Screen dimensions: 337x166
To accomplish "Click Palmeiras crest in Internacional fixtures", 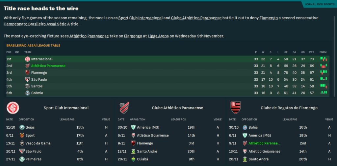I will pyautogui.click(x=22, y=159).
